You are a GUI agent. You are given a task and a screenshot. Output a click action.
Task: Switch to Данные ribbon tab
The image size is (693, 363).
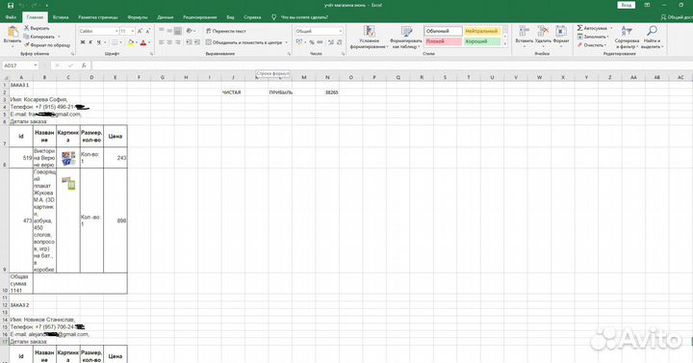click(165, 17)
